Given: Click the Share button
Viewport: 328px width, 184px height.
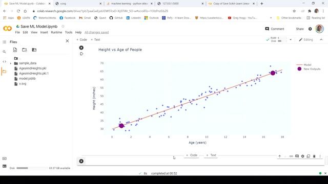Looking at the screenshot, I should coord(300,29).
